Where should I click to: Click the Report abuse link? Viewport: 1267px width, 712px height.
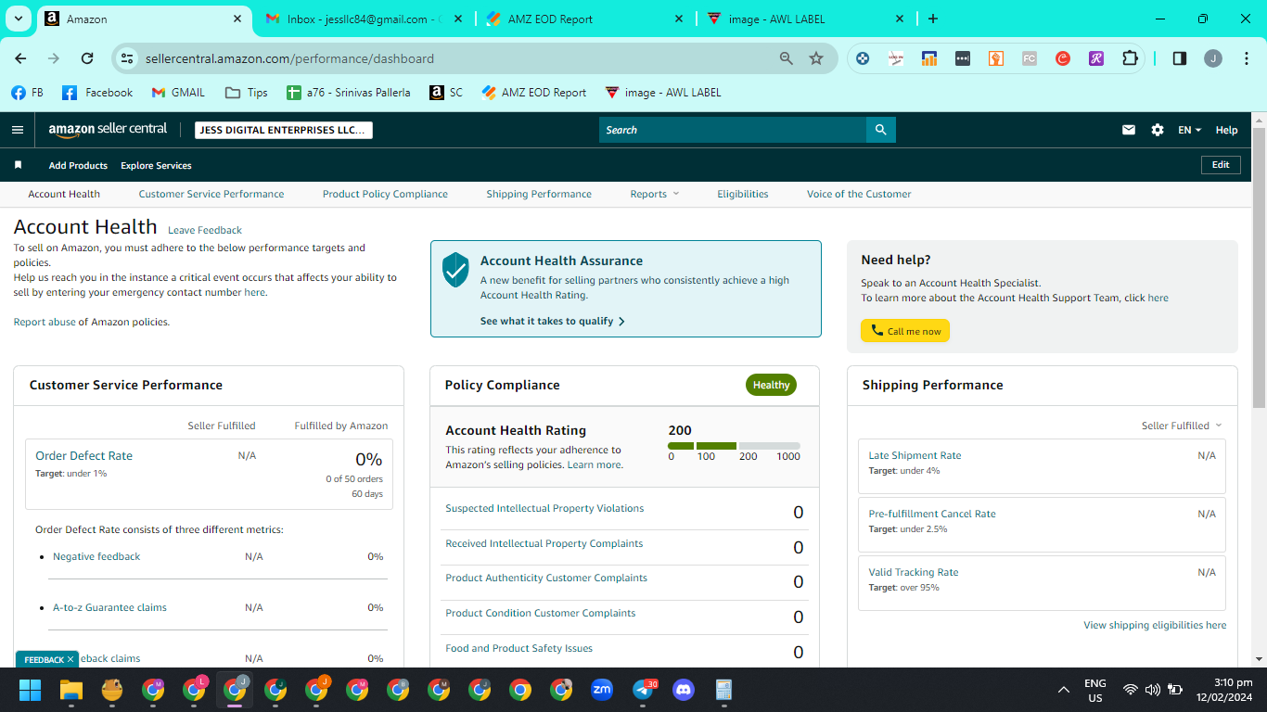click(x=45, y=322)
